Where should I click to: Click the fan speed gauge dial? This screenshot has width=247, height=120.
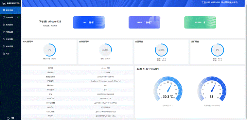pyautogui.click(x=212, y=89)
